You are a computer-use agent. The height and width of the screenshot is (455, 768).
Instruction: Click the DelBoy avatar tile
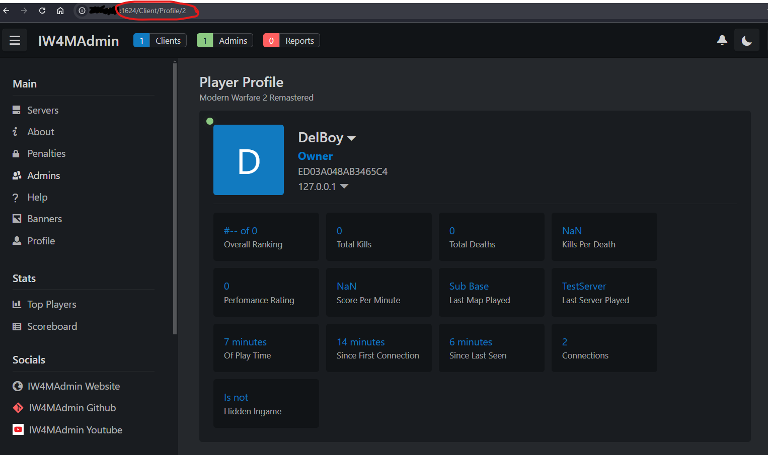point(249,160)
